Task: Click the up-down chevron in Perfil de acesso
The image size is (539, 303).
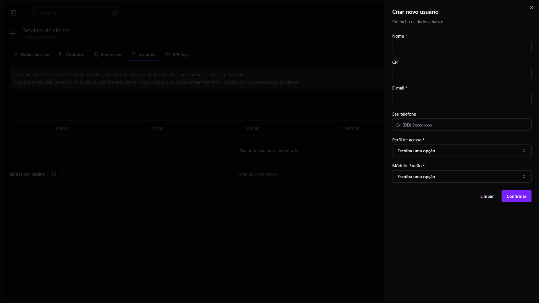Action: (524, 151)
